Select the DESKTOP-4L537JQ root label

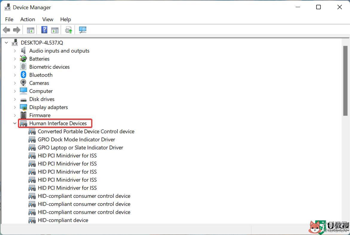pyautogui.click(x=42, y=42)
